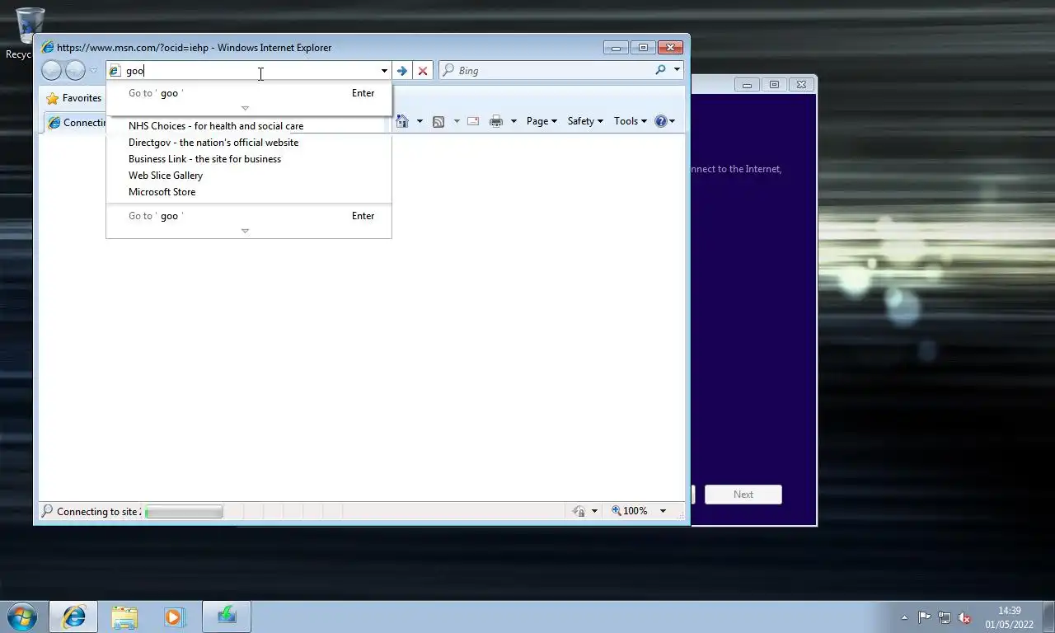Click the Bing search magnifier button
This screenshot has height=633, width=1055.
point(660,71)
